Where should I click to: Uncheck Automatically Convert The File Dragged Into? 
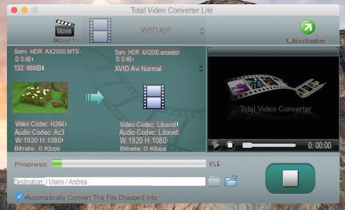pyautogui.click(x=19, y=196)
